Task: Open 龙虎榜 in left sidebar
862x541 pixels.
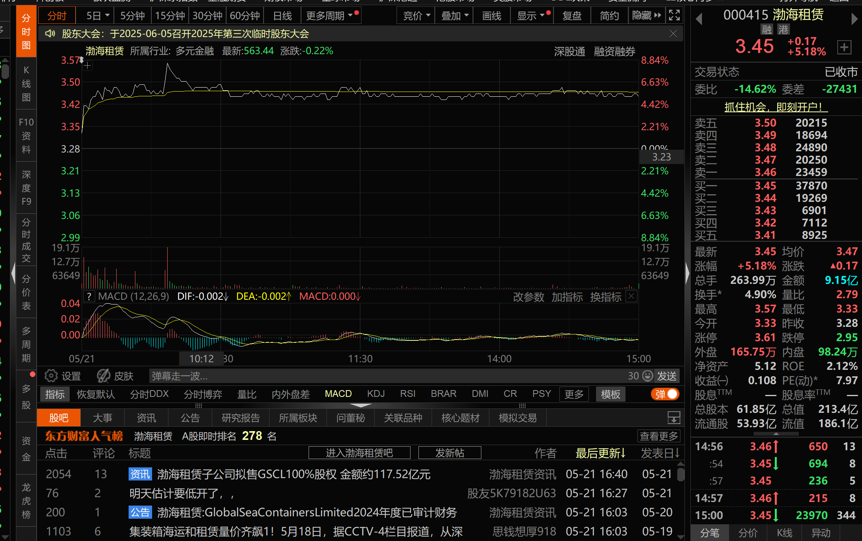Action: tap(26, 501)
